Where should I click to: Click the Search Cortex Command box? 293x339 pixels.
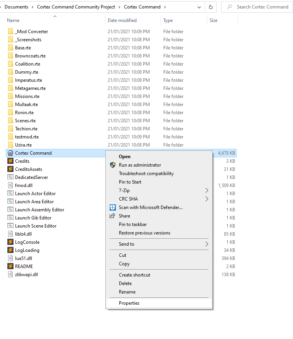[x=257, y=7]
